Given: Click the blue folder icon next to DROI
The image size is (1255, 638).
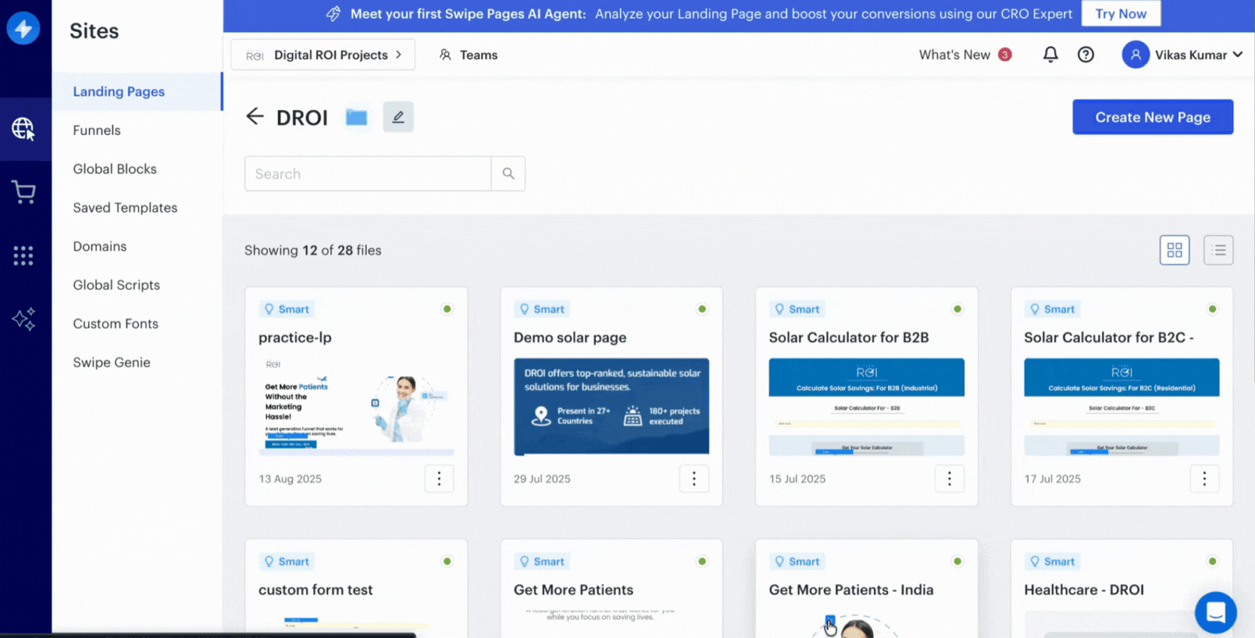Looking at the screenshot, I should point(356,117).
